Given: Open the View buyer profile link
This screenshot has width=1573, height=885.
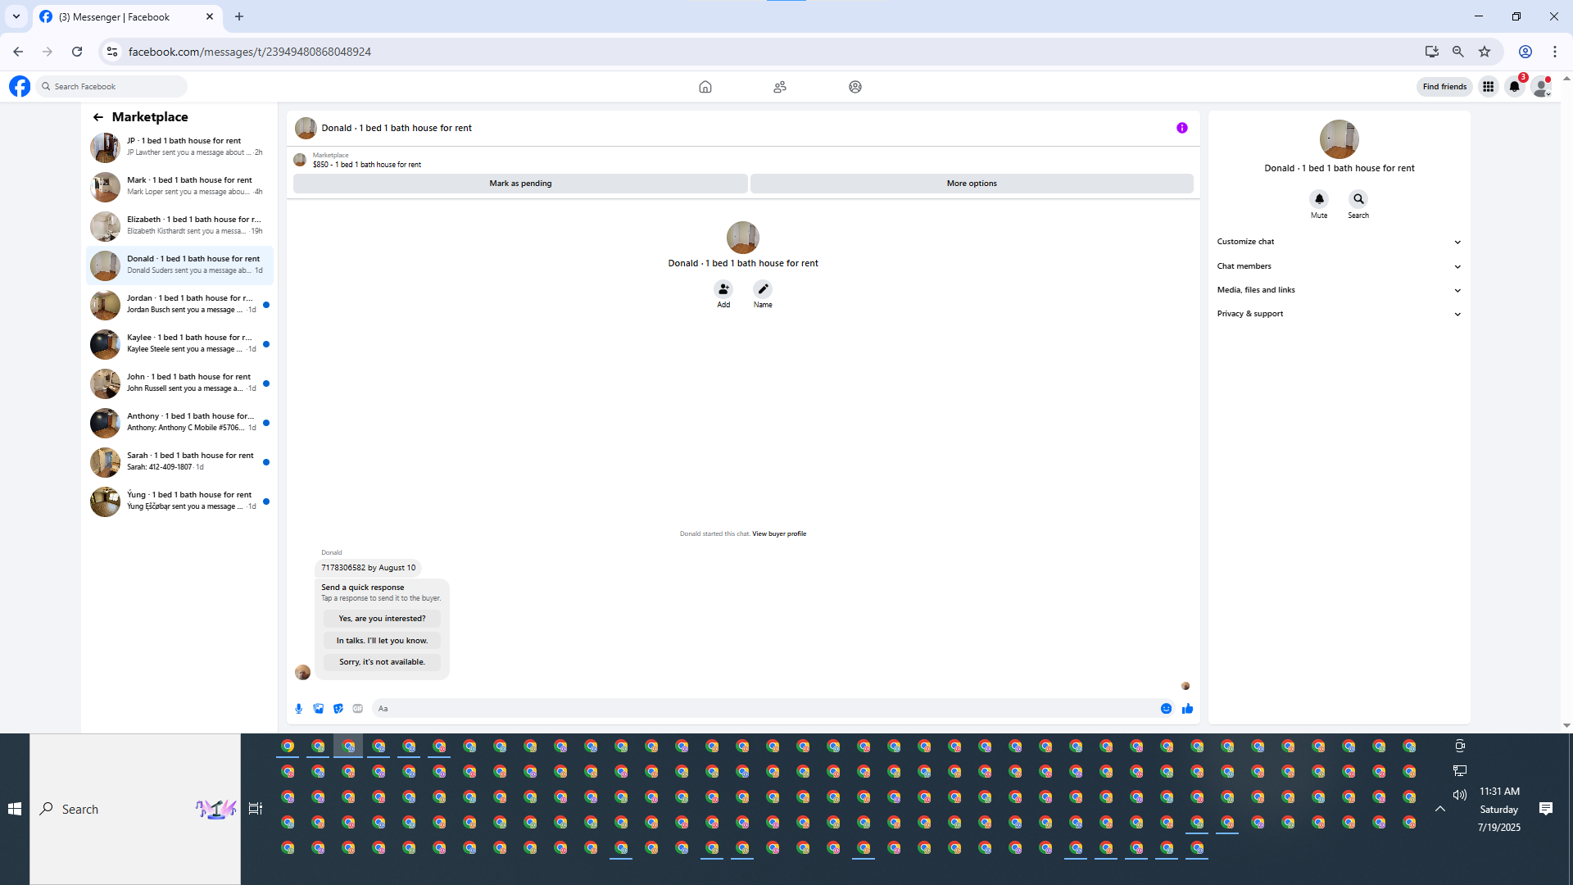Looking at the screenshot, I should [x=779, y=534].
